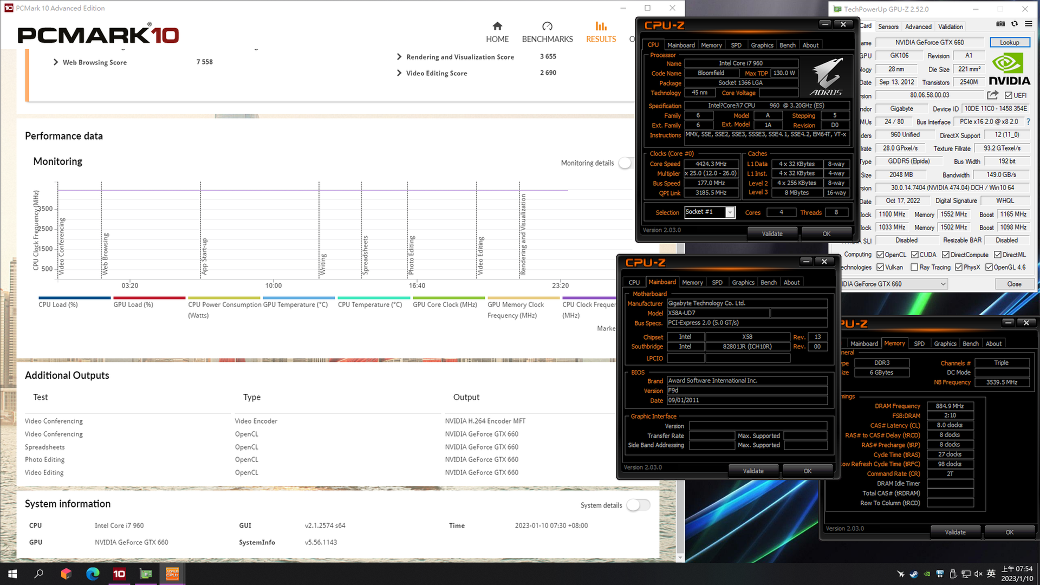The width and height of the screenshot is (1040, 585).
Task: Click the AORUS logo in CPU-Z
Action: click(826, 76)
